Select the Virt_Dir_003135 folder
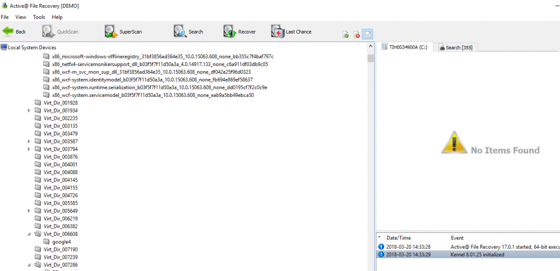 click(x=60, y=126)
